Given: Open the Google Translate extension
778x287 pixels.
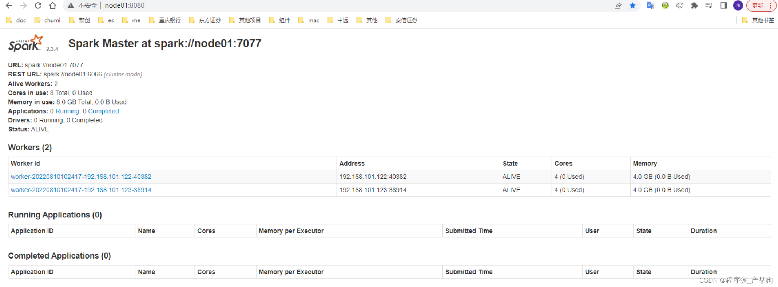Looking at the screenshot, I should [x=650, y=5].
